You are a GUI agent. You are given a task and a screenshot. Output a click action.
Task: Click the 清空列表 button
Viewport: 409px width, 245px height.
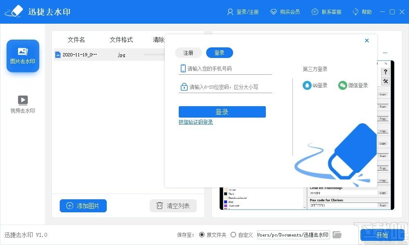tap(173, 206)
